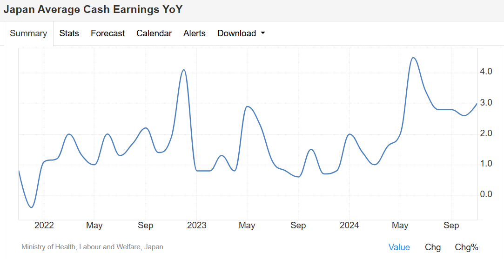Expand the Download dropdown menu
The width and height of the screenshot is (504, 259).
tap(241, 33)
